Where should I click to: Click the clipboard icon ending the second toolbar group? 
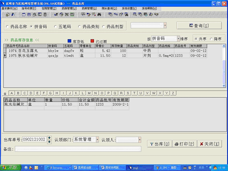[45, 14]
